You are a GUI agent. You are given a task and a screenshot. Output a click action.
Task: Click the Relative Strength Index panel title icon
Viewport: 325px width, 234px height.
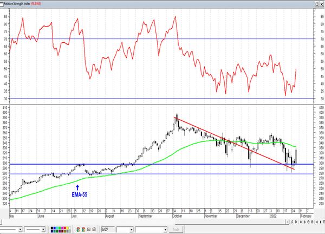point(2,3)
